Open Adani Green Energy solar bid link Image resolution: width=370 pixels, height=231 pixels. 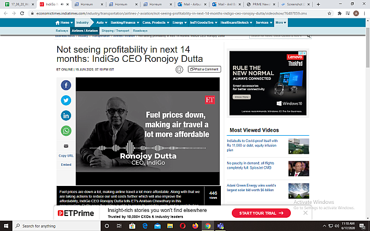point(251,188)
